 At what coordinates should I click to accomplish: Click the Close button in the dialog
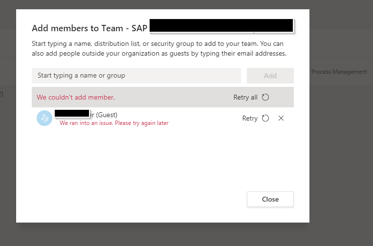click(270, 199)
